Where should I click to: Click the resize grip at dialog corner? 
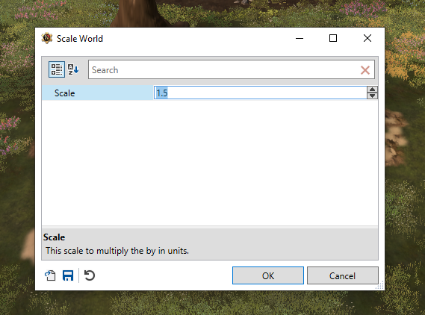coord(379,285)
